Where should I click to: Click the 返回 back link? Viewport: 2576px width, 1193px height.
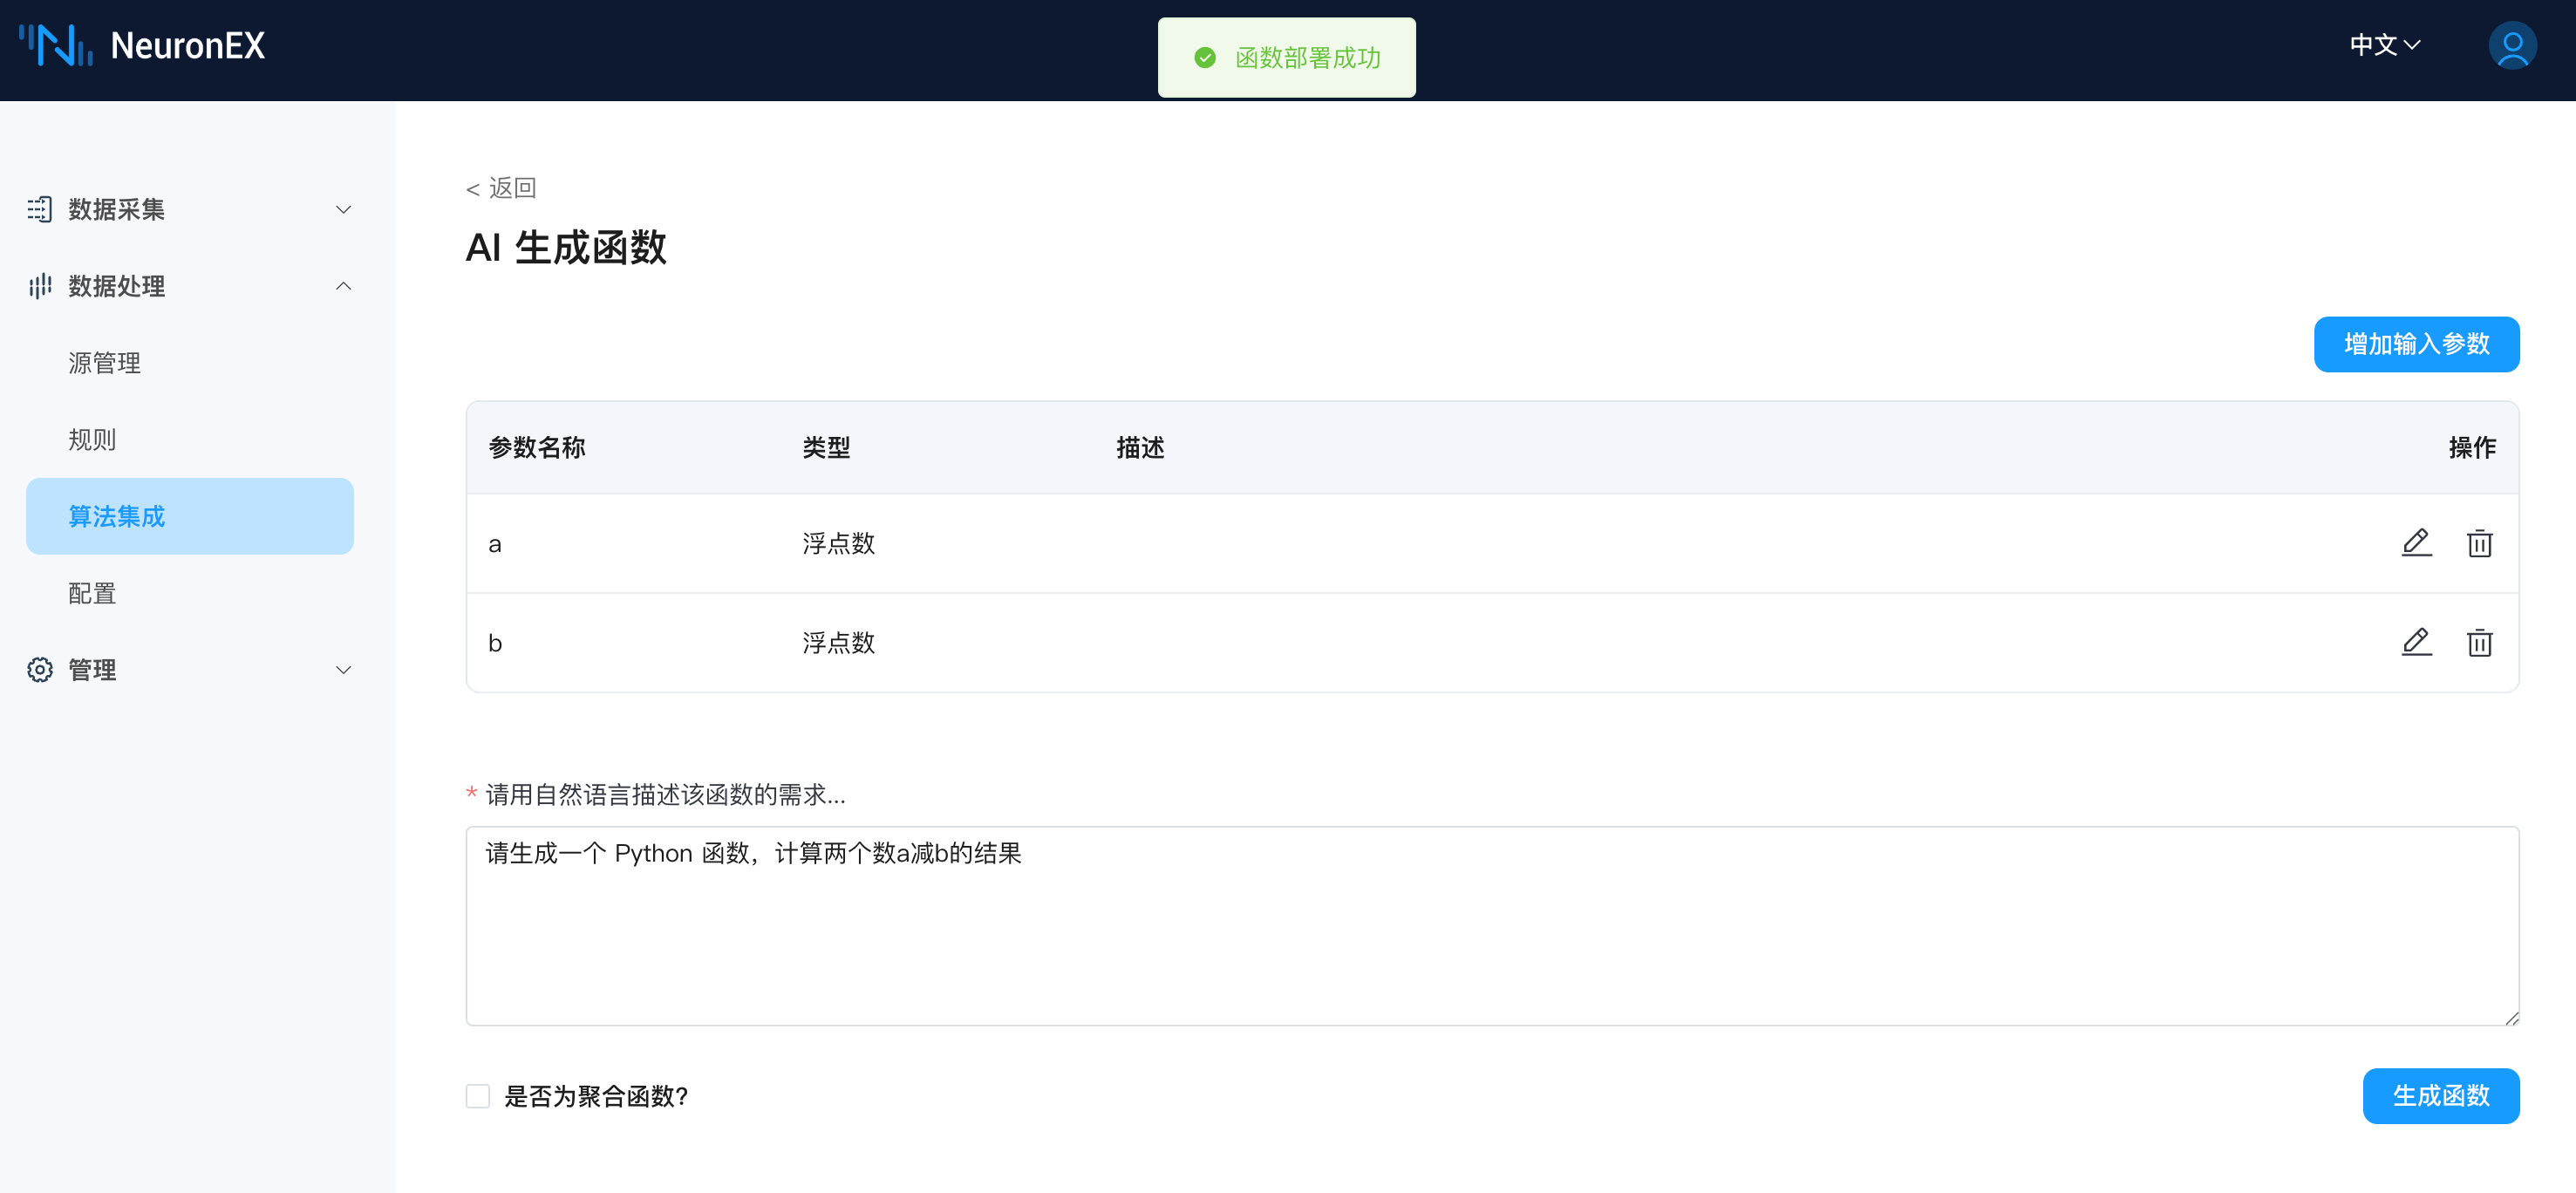coord(502,188)
